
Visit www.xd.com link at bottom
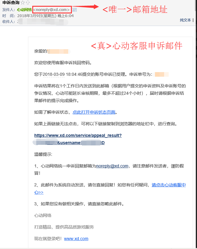(x=76, y=239)
